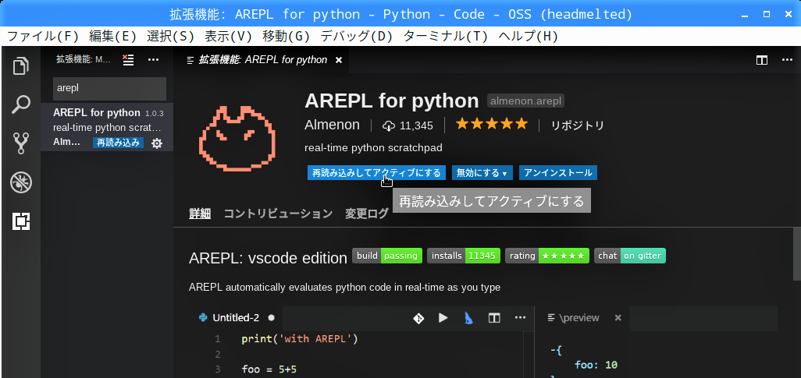Clear extensions search results icon

click(129, 59)
